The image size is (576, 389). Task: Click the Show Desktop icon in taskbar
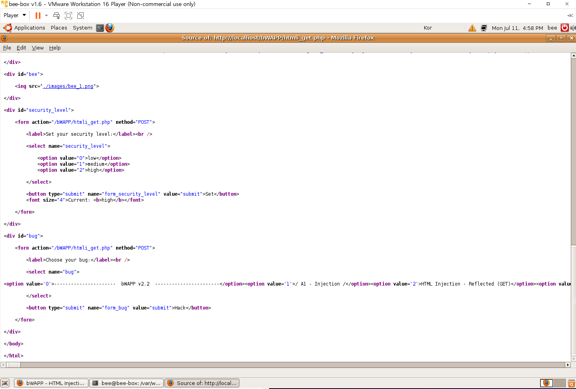[5, 383]
